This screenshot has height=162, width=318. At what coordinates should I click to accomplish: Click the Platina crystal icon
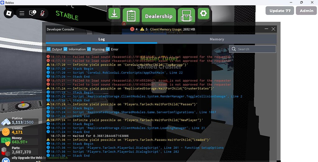pyautogui.click(x=6, y=122)
